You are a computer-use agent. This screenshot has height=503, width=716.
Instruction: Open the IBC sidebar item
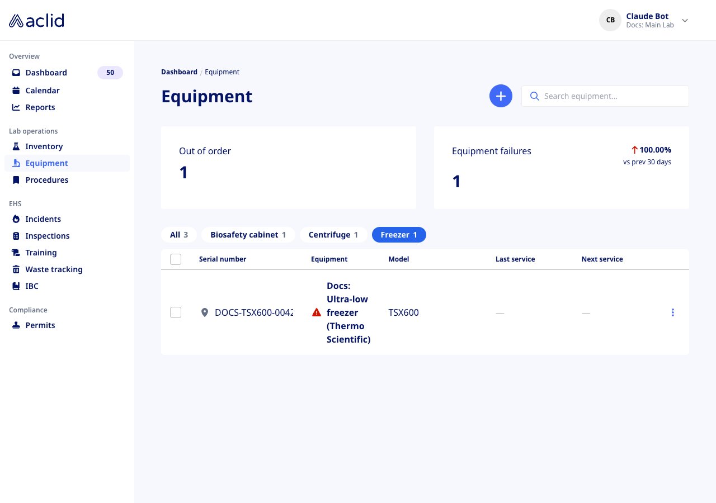pos(67,286)
